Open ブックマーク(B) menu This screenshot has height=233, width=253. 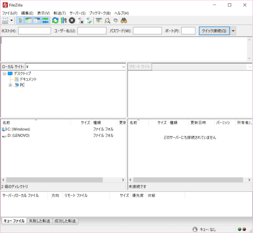coord(100,13)
